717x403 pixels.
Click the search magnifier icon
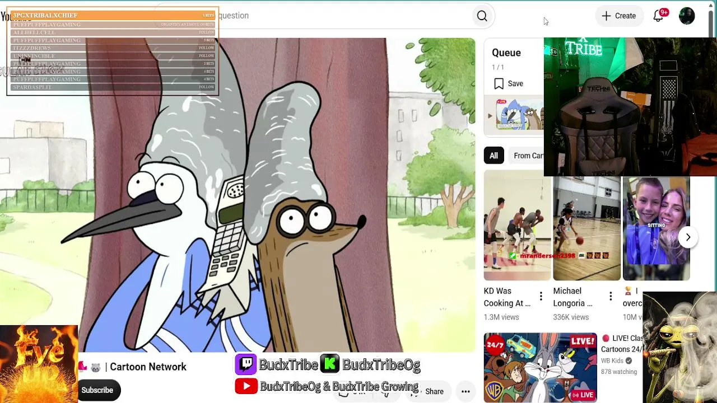point(482,16)
